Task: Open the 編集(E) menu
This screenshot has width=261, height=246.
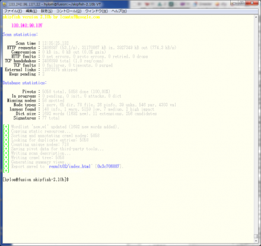Action: (31, 11)
